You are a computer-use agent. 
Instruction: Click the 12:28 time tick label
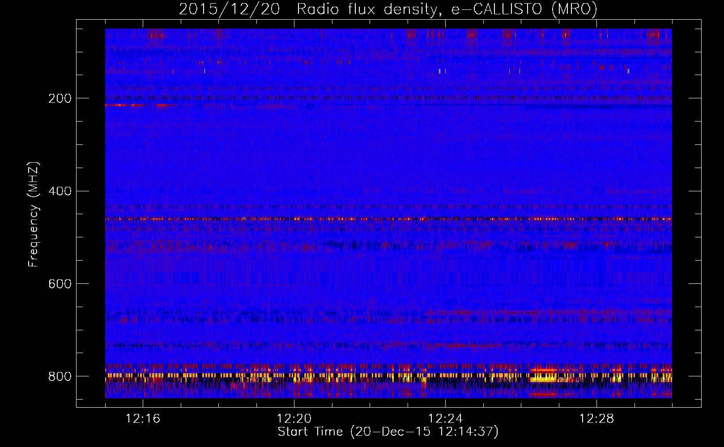pos(597,419)
